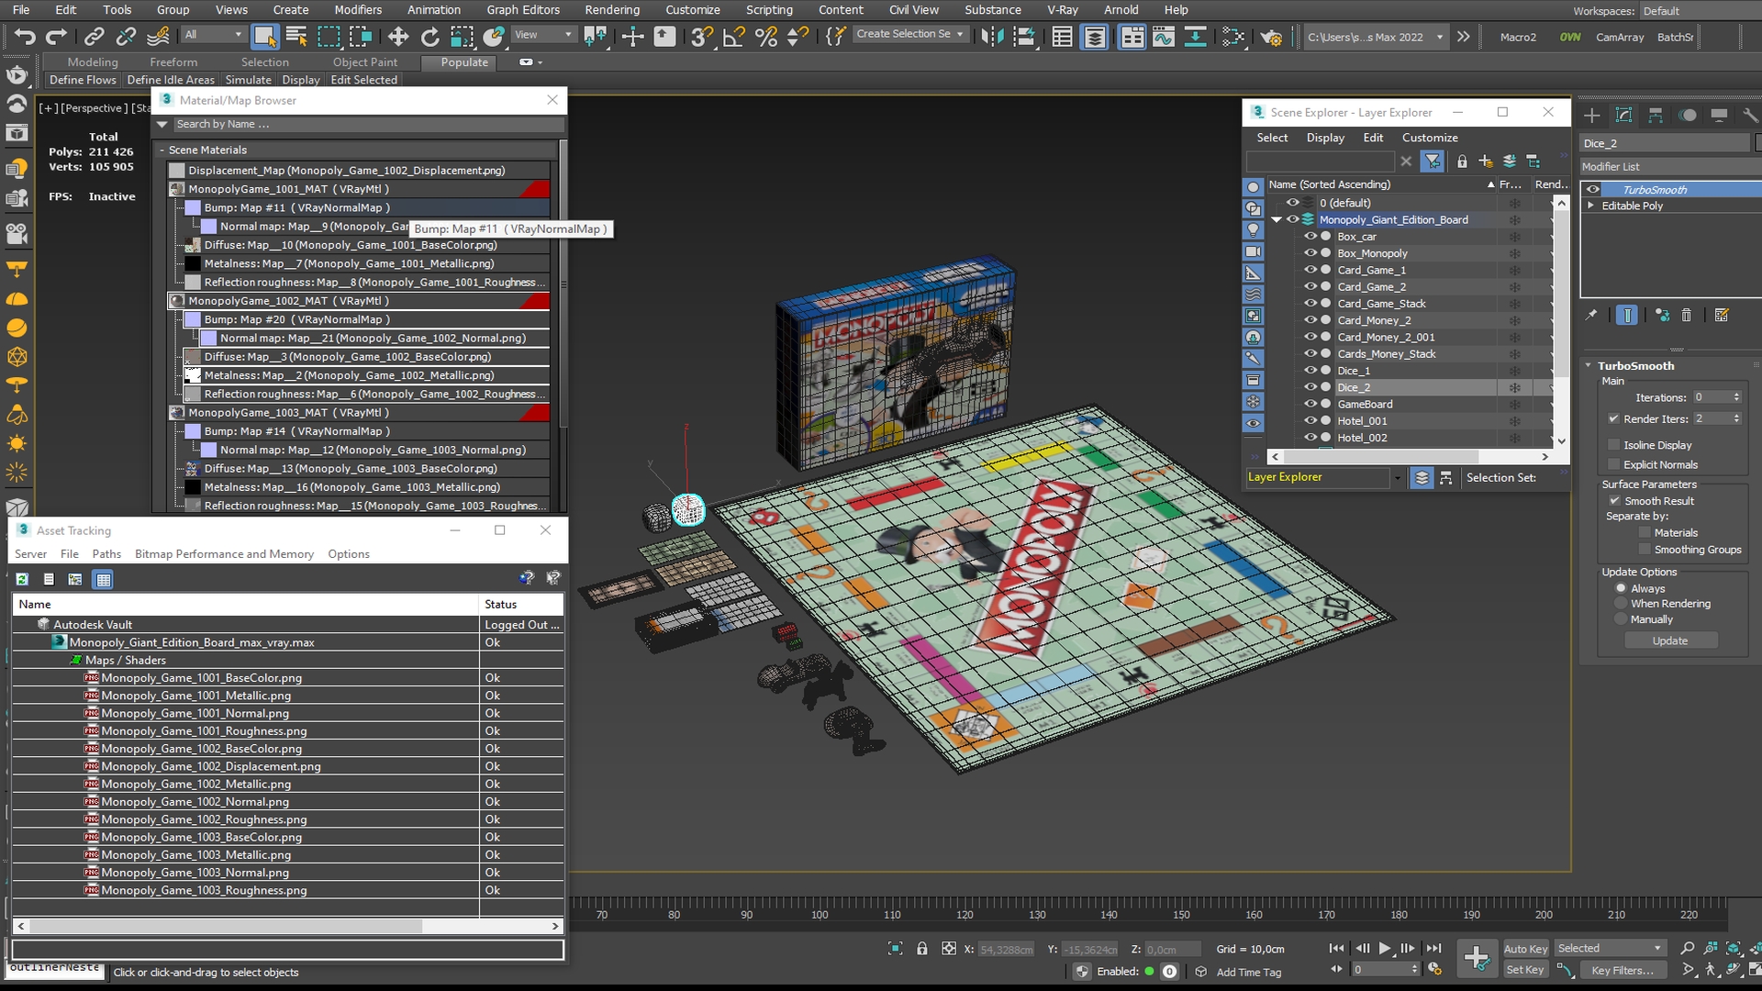1762x991 pixels.
Task: Open the Utilities wrench panel
Action: click(1750, 115)
